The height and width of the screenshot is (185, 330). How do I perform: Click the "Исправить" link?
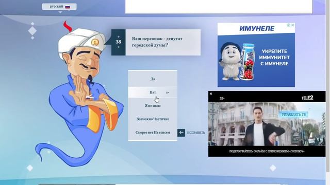click(x=196, y=133)
